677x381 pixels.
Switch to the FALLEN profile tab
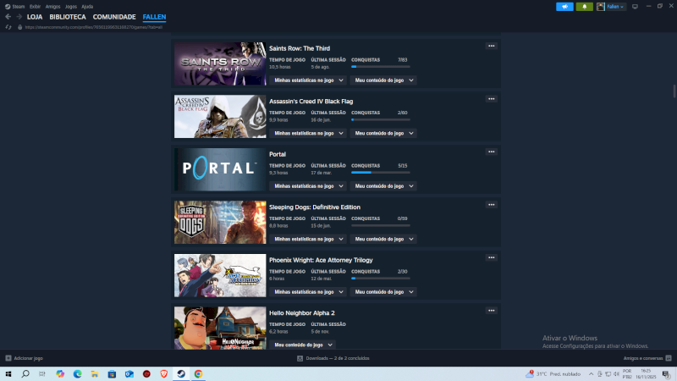[154, 17]
